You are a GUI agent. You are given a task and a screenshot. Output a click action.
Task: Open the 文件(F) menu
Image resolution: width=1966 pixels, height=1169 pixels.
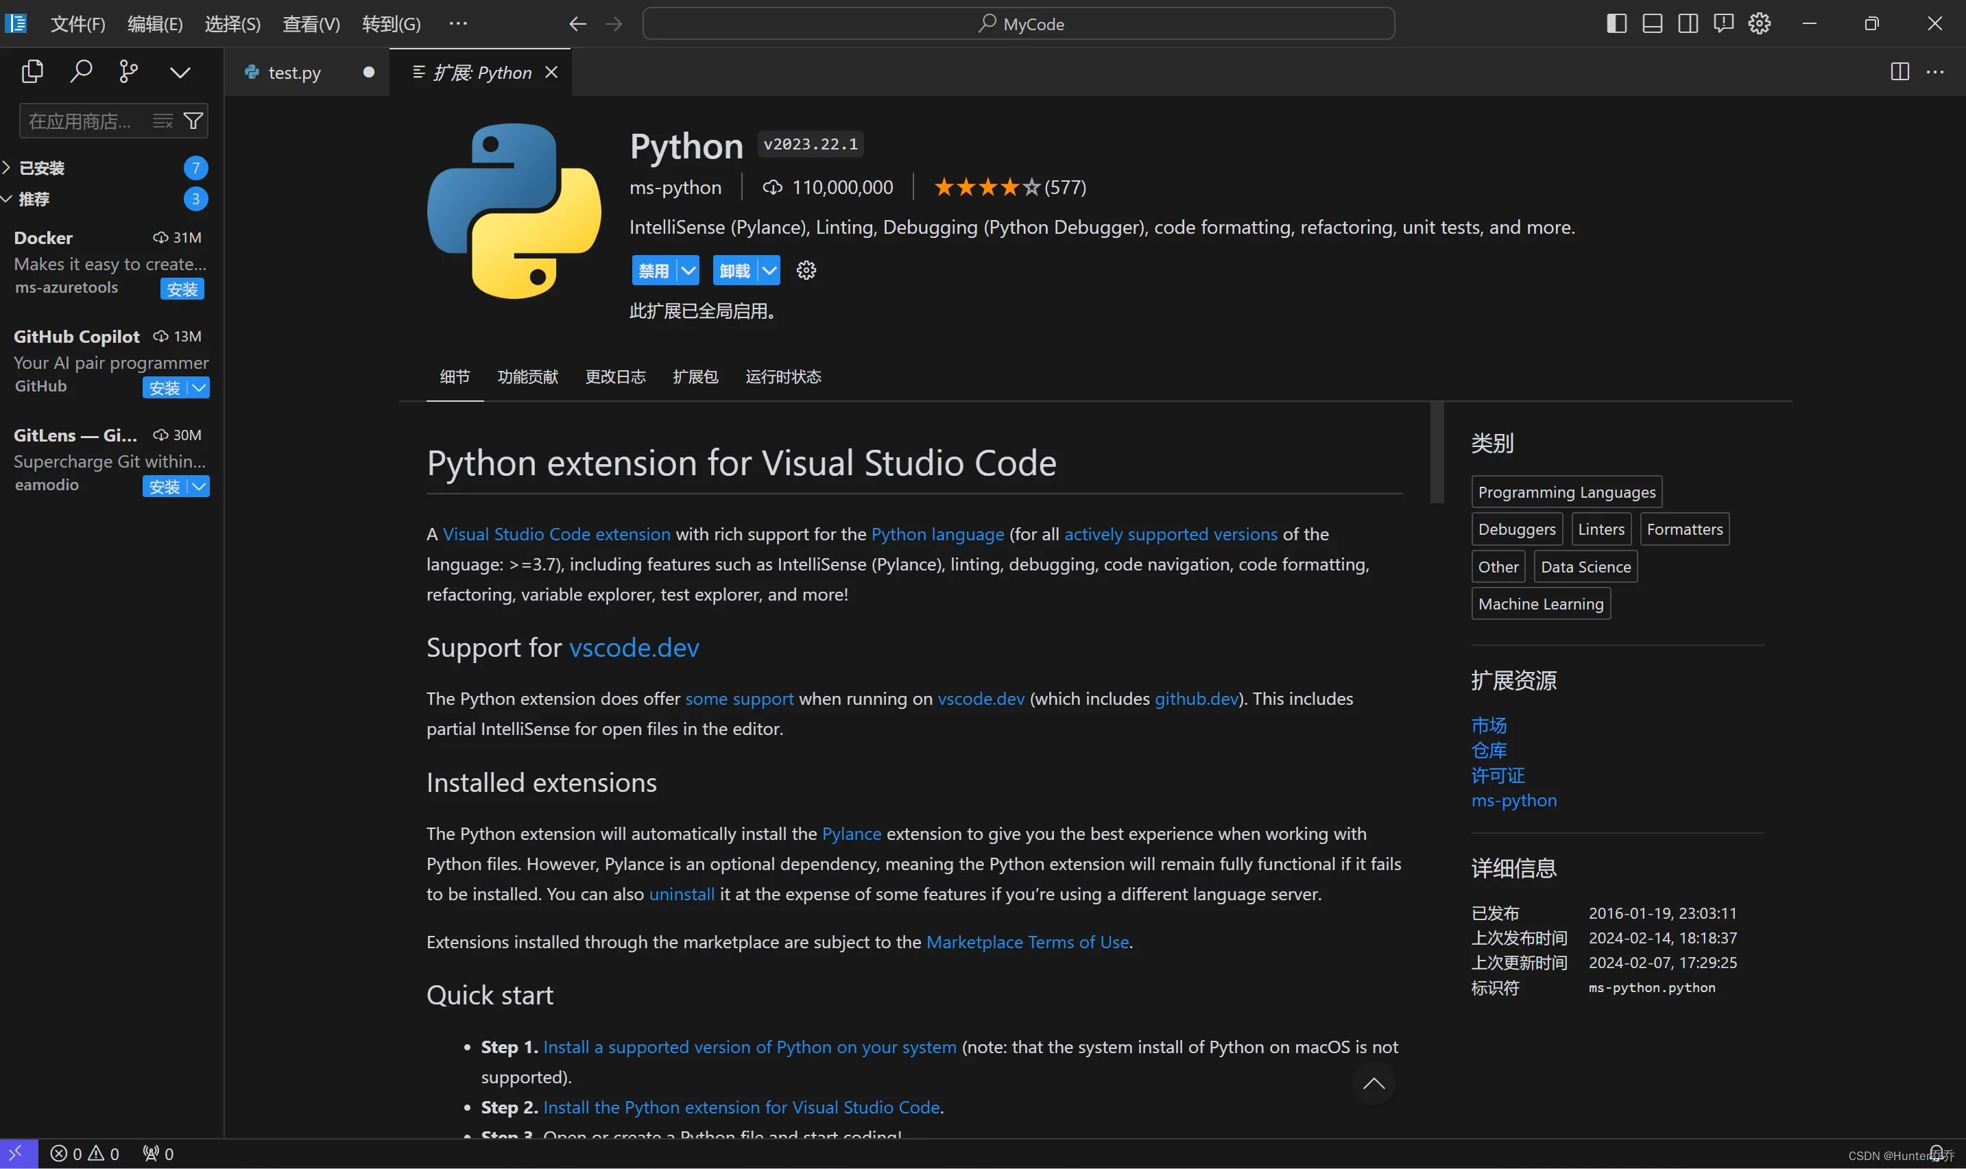coord(77,23)
